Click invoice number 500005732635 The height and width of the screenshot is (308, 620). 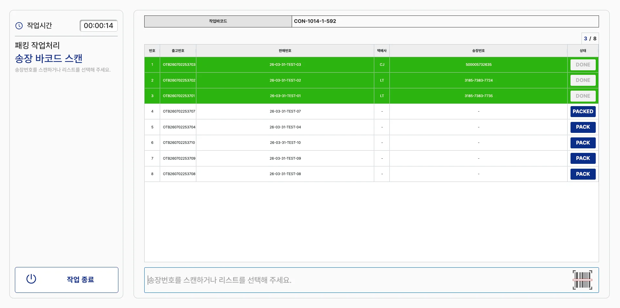(479, 65)
